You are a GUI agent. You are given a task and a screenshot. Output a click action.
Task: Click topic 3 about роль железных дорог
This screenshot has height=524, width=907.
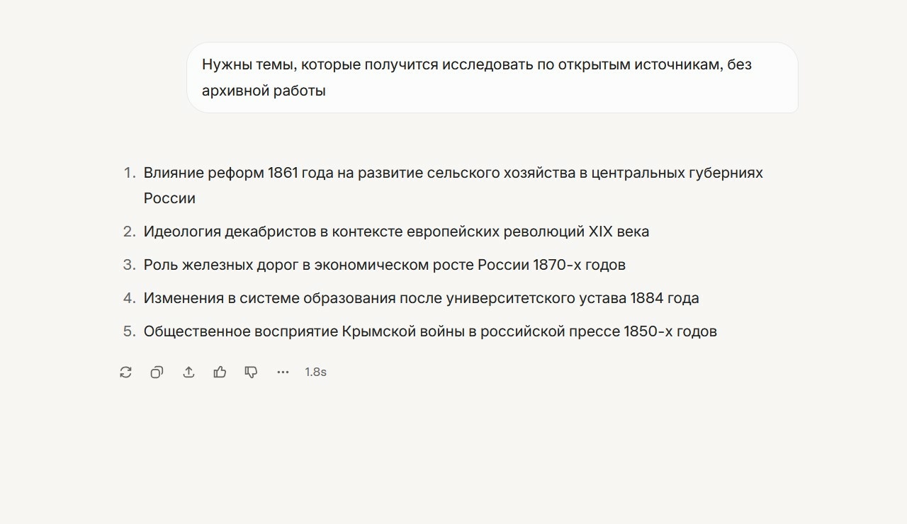(384, 265)
